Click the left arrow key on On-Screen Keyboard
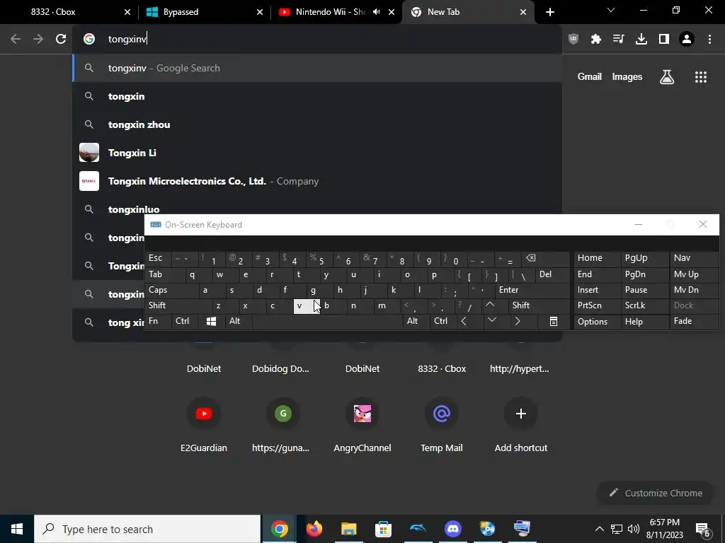The height and width of the screenshot is (543, 725). pos(464,322)
